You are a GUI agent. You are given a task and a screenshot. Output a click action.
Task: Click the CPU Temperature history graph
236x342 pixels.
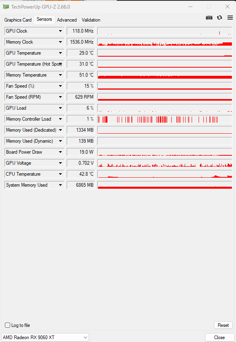pyautogui.click(x=165, y=174)
